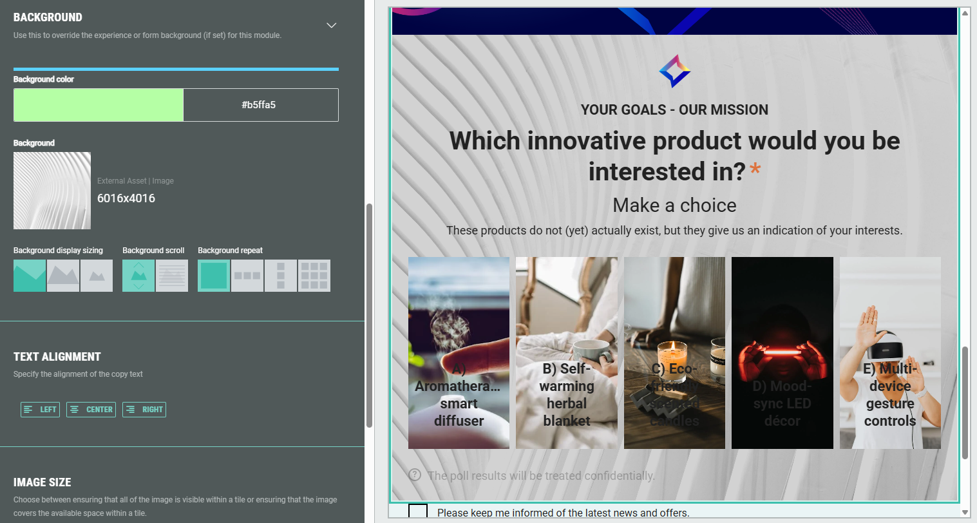Set text alignment to RIGHT
Image resolution: width=977 pixels, height=523 pixels.
144,410
